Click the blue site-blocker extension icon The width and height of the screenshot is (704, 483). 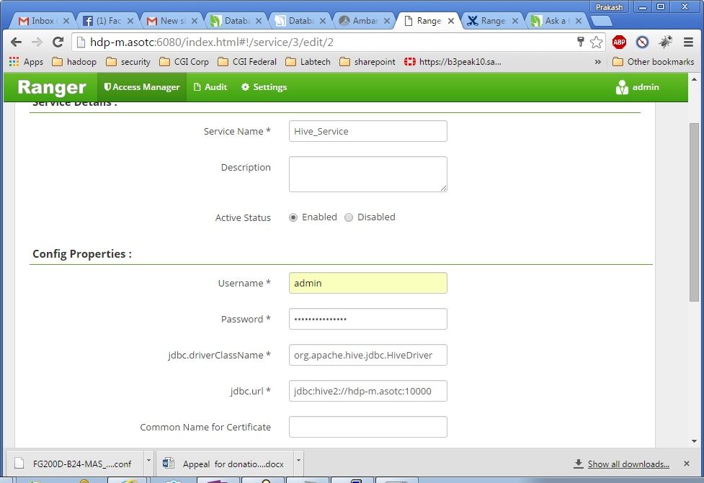click(642, 42)
